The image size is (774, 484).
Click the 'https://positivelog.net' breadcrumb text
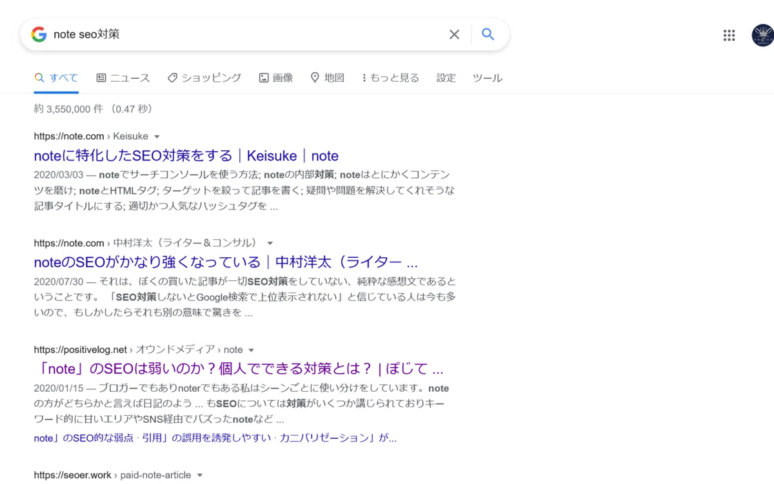click(x=81, y=350)
